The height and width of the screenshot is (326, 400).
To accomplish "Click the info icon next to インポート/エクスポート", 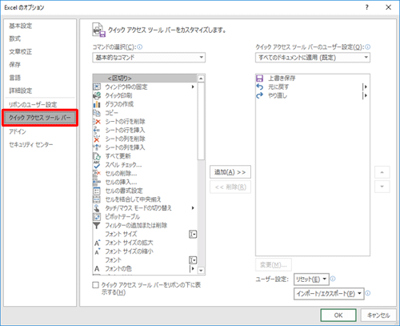I will 368,293.
